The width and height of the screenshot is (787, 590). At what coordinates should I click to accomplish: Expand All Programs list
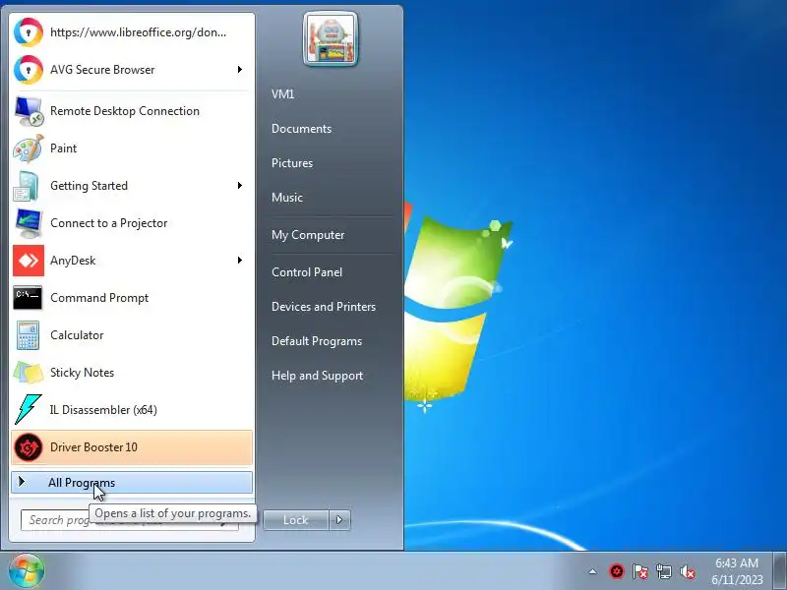pos(132,483)
